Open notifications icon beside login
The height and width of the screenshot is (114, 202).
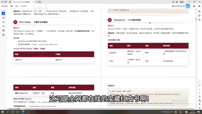[x=177, y=2]
